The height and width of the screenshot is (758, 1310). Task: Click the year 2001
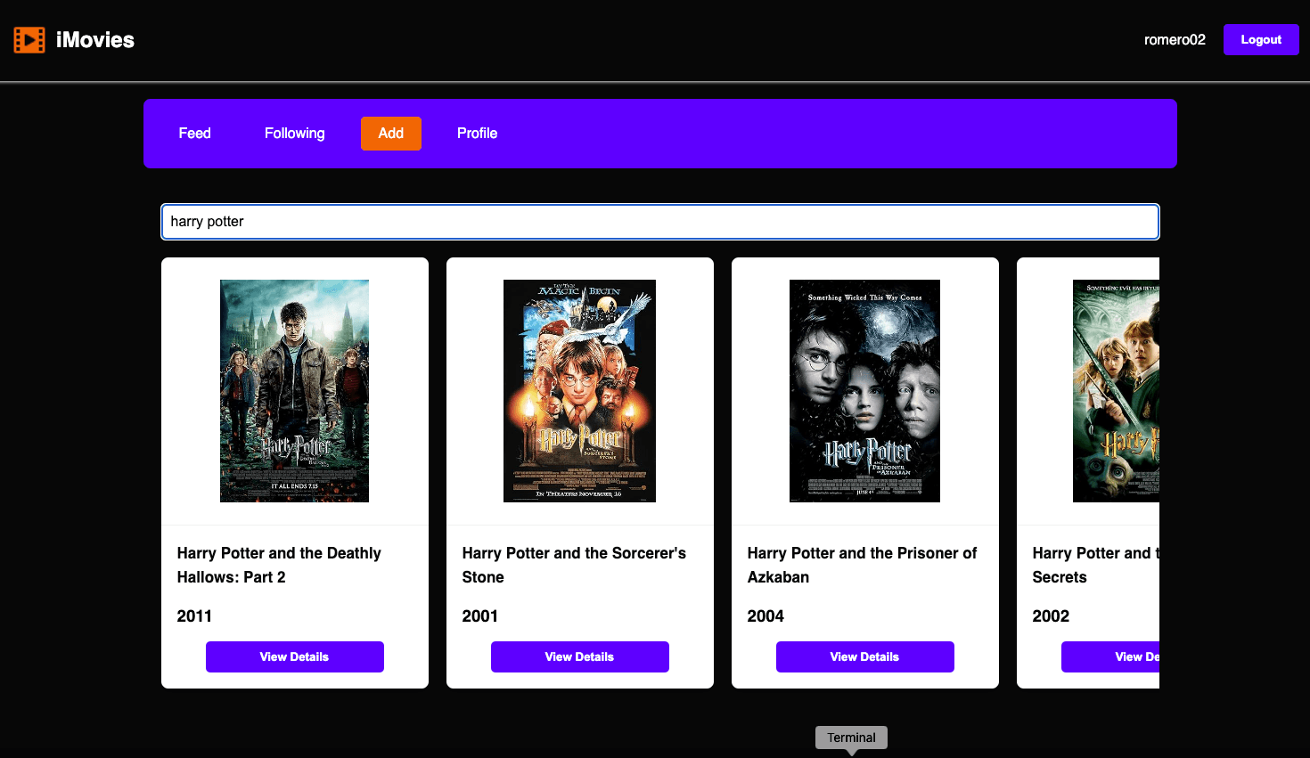click(x=479, y=616)
